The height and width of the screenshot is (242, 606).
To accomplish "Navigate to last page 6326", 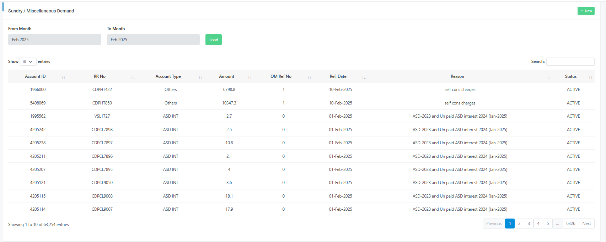I will point(570,224).
